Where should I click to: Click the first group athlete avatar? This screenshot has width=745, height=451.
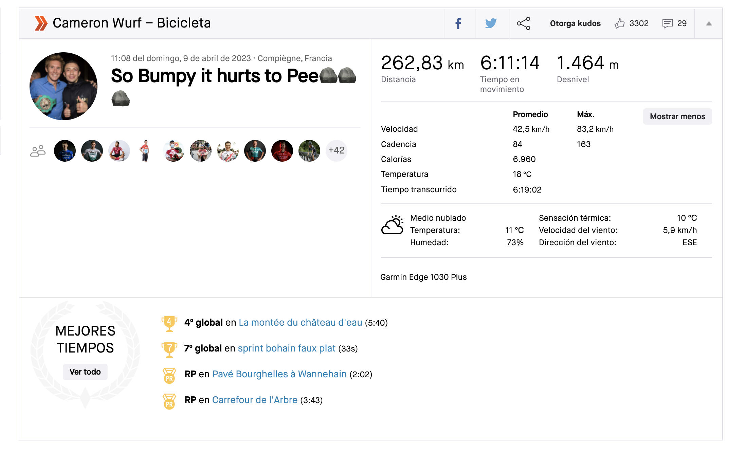pos(65,151)
